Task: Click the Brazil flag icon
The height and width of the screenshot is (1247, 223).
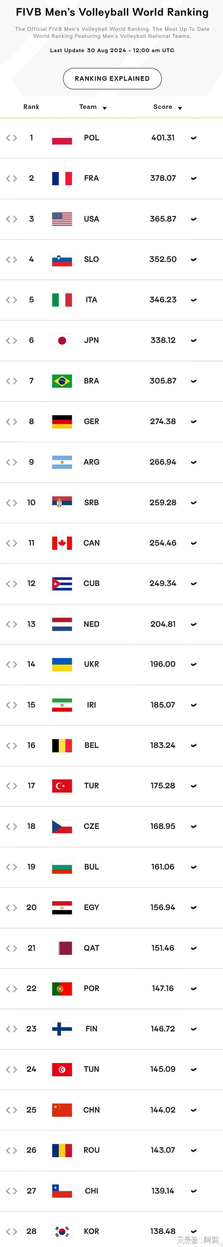Action: pos(62,381)
